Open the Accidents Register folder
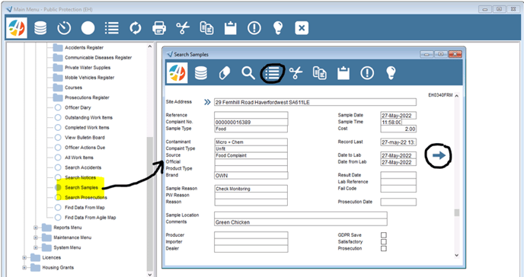 [85, 47]
